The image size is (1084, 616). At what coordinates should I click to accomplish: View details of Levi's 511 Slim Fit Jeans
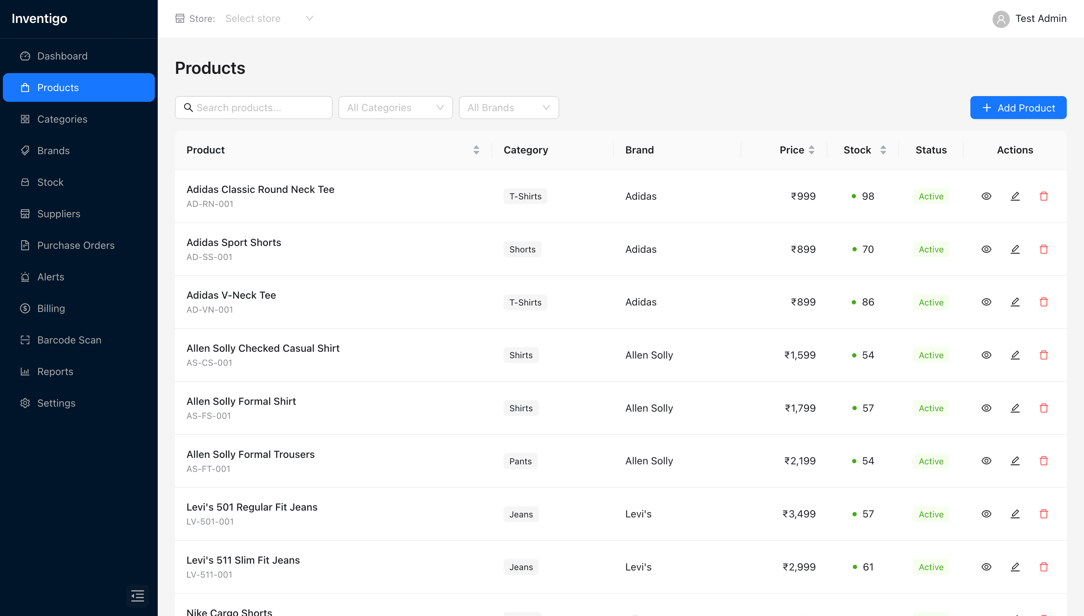tap(986, 567)
